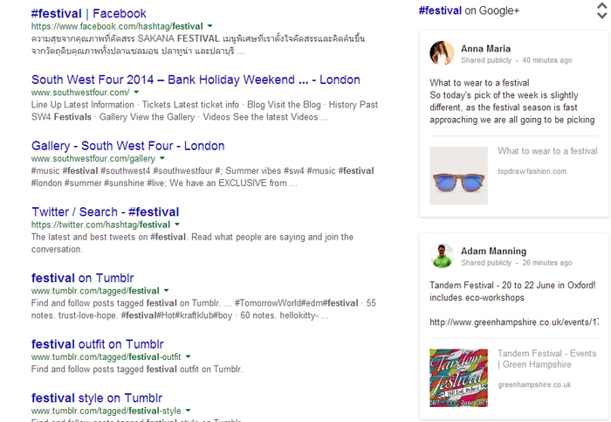The image size is (611, 422).
Task: Open "Tandem Festival - Events" link title
Action: pyautogui.click(x=546, y=354)
